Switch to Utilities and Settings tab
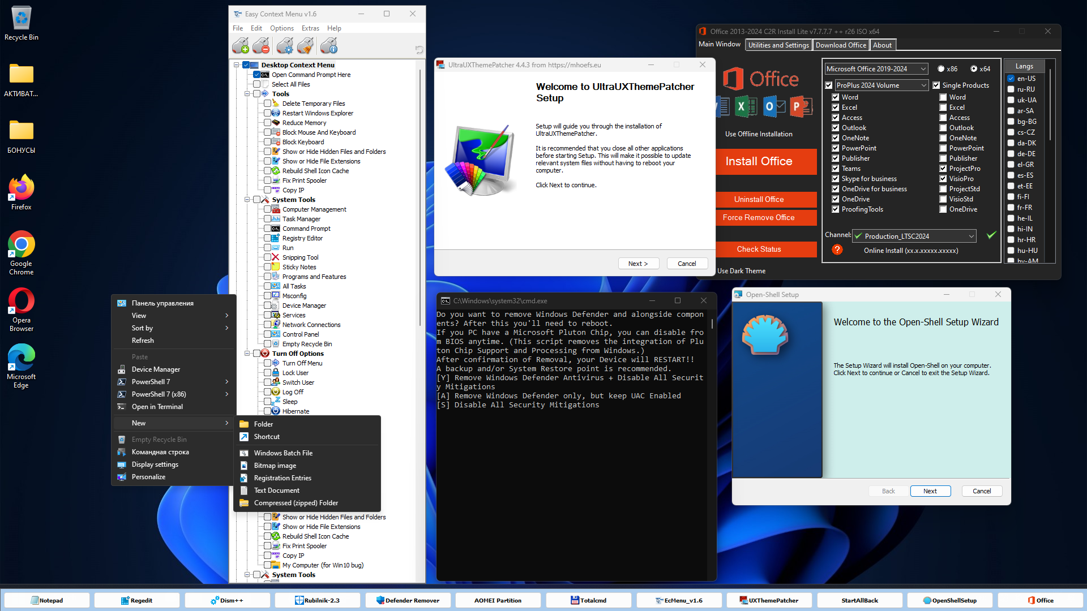This screenshot has width=1087, height=611. click(778, 45)
